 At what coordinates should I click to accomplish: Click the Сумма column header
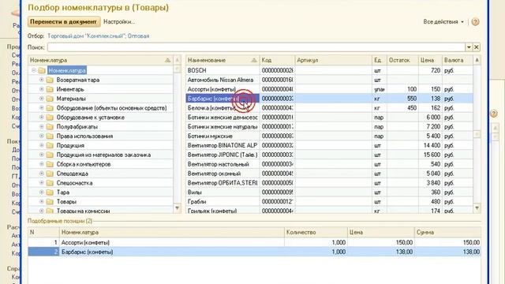pos(447,232)
